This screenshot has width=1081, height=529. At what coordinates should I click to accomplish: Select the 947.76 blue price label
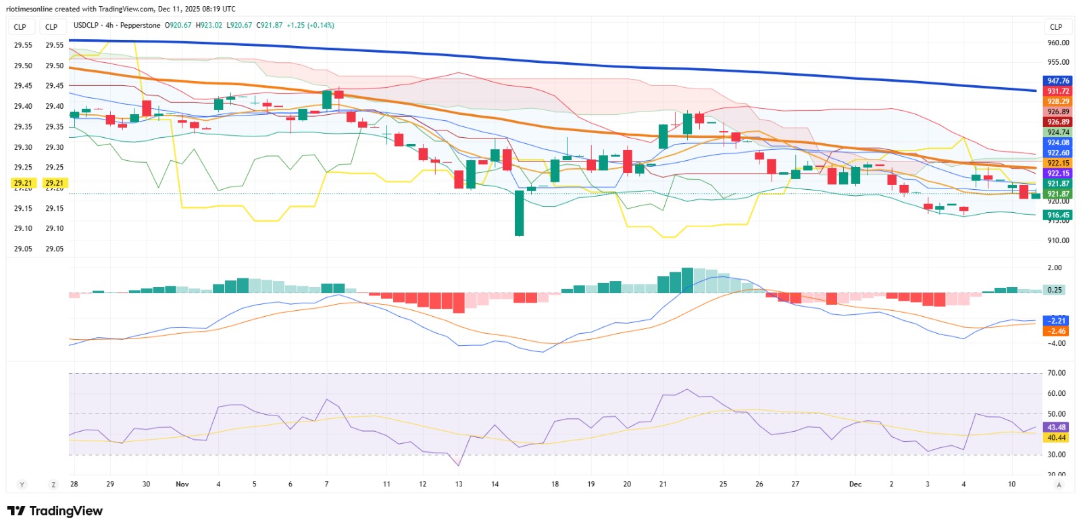pos(1058,81)
